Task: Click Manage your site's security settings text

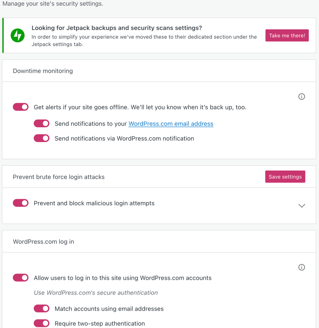Action: [53, 4]
